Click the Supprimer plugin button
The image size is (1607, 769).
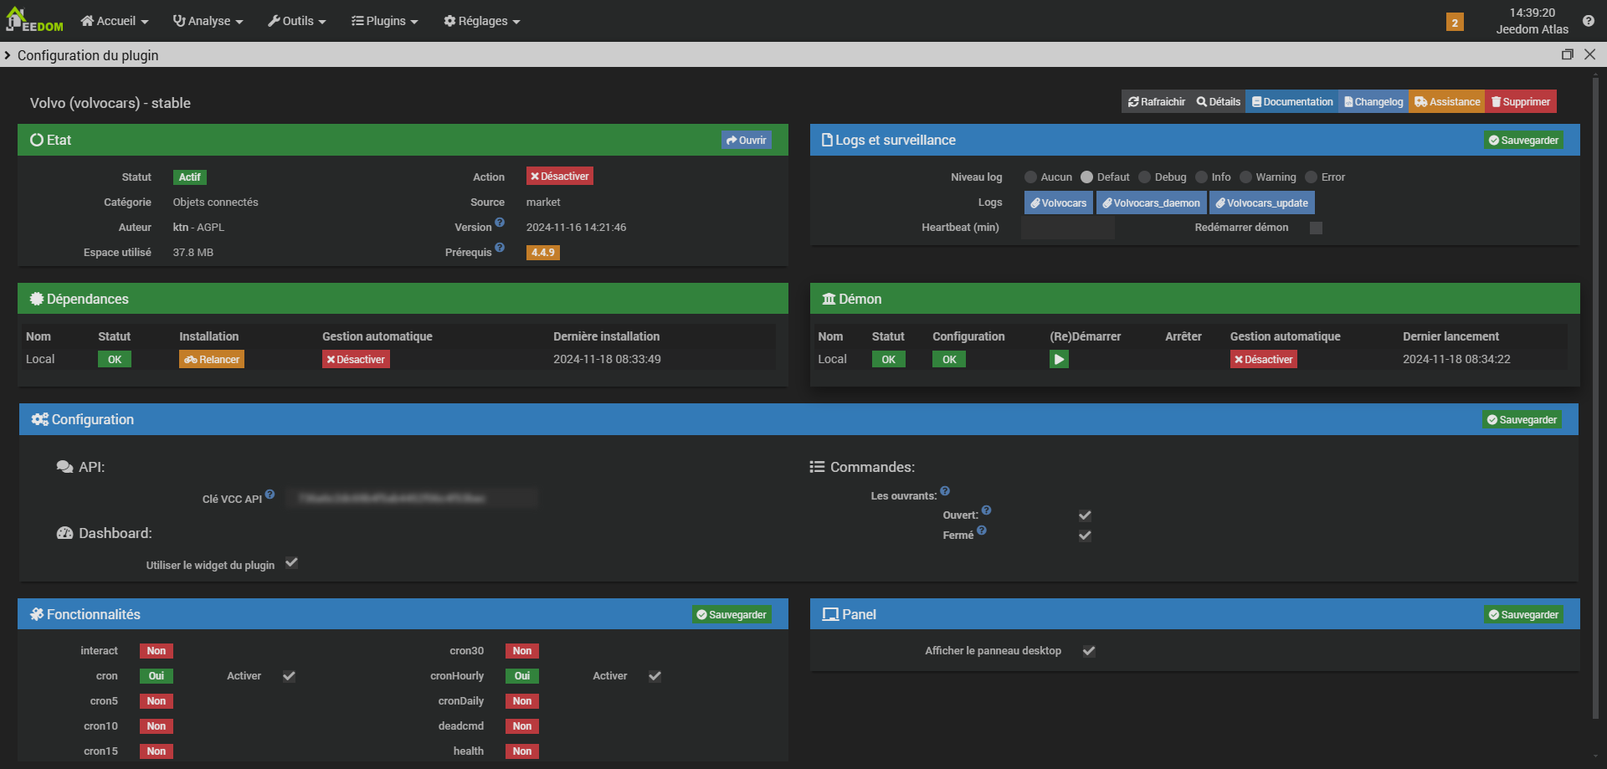tap(1521, 102)
